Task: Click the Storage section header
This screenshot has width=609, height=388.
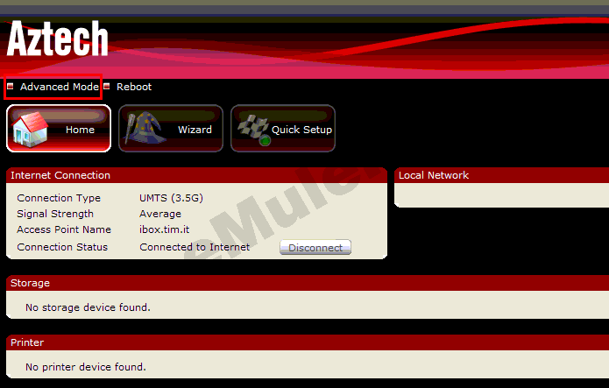Action: 308,283
